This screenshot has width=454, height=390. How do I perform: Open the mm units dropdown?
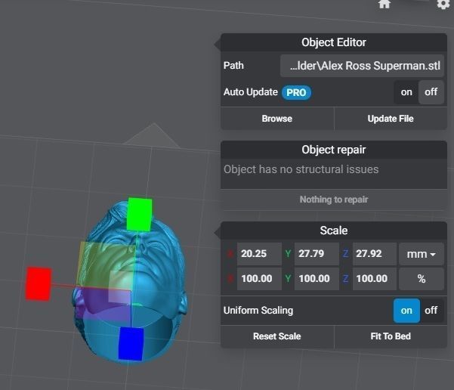(x=422, y=254)
